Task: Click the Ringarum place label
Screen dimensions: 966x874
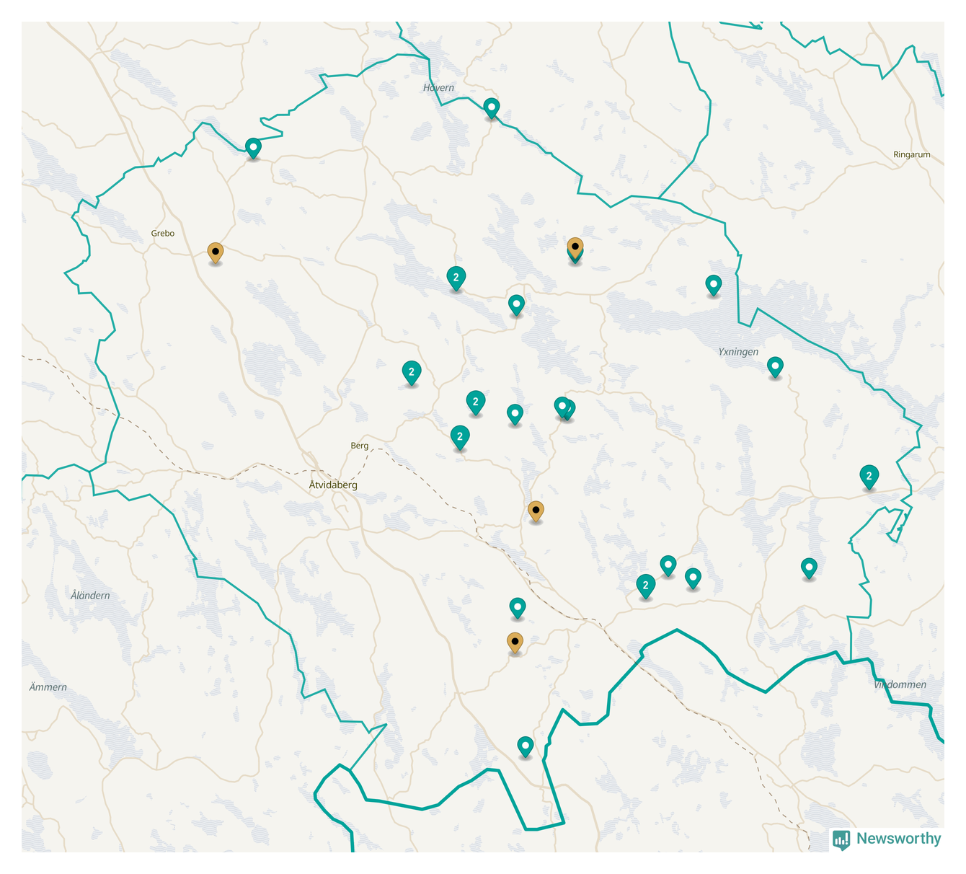Action: [911, 154]
